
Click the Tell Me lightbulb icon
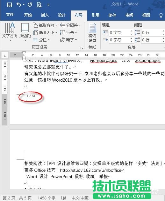pyautogui.click(x=161, y=15)
